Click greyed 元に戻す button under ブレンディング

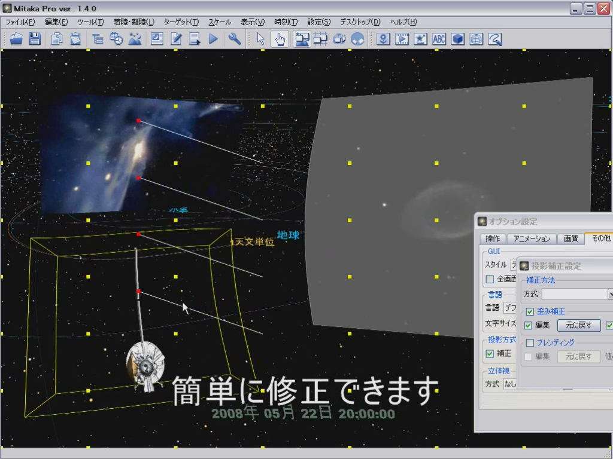(x=579, y=357)
